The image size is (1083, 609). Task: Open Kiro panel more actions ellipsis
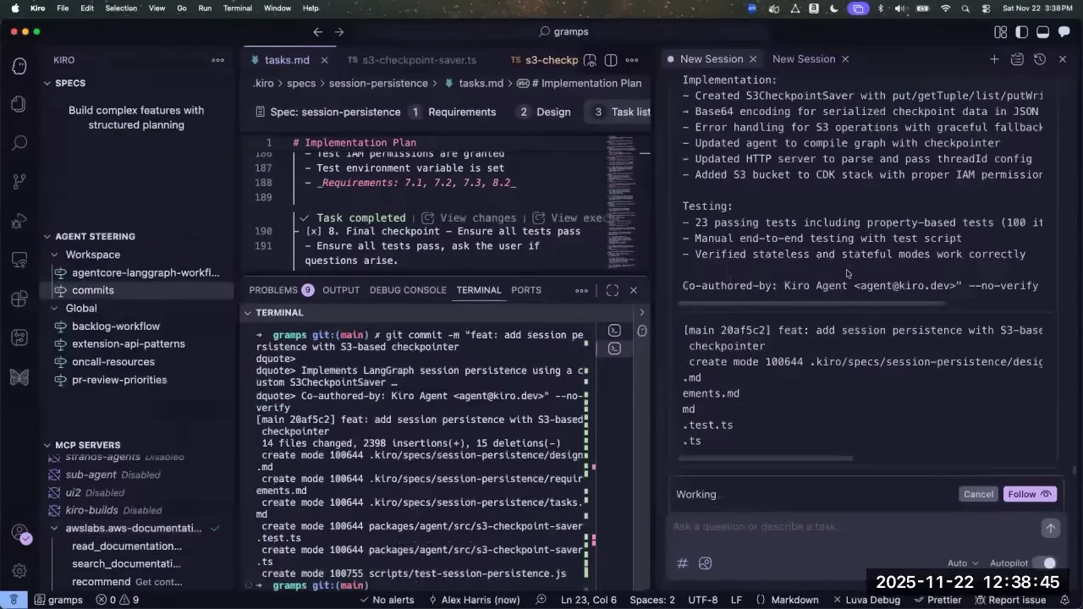tap(218, 60)
